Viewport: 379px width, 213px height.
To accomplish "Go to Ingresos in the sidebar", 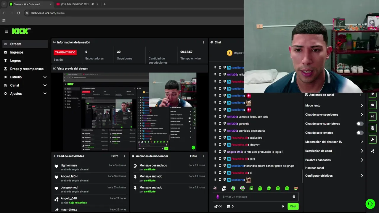I will click(25, 52).
